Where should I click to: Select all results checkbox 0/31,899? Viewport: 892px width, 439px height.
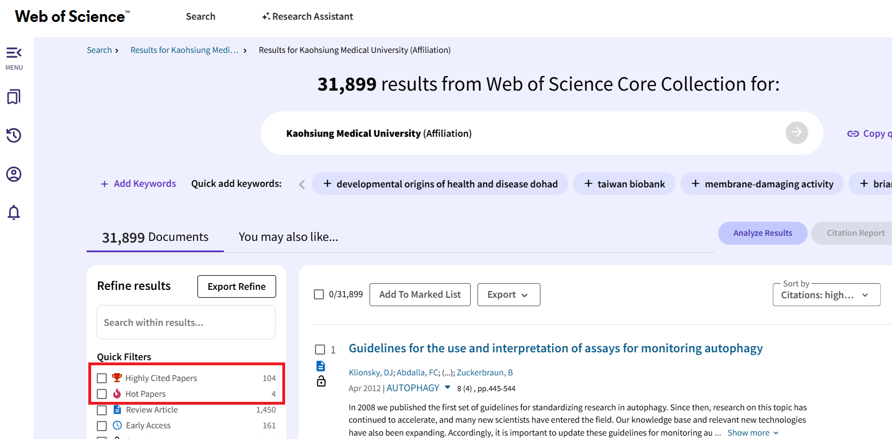tap(319, 294)
